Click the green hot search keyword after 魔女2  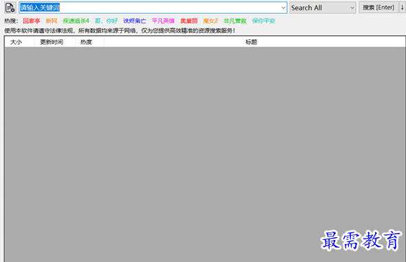[235, 21]
